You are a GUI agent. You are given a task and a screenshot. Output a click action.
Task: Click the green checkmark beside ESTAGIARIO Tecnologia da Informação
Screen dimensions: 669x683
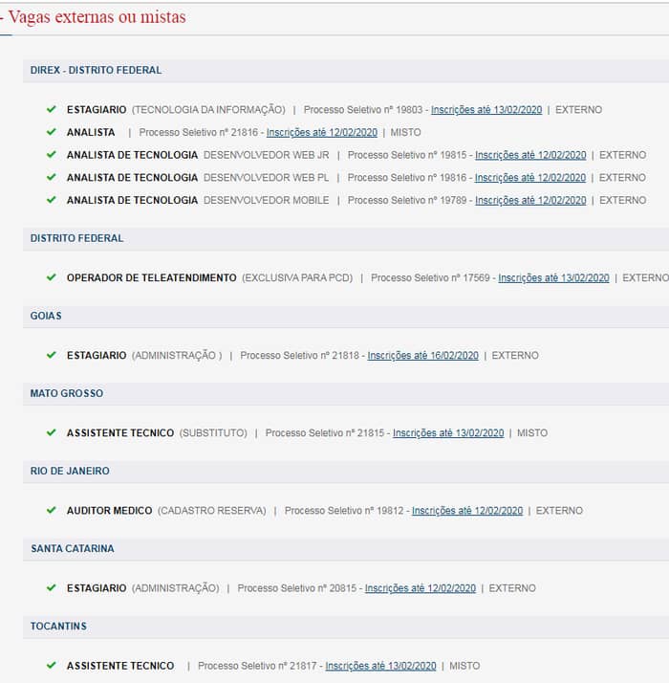[51, 109]
